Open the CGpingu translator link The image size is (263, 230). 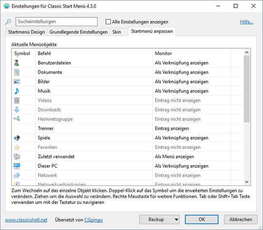93,220
